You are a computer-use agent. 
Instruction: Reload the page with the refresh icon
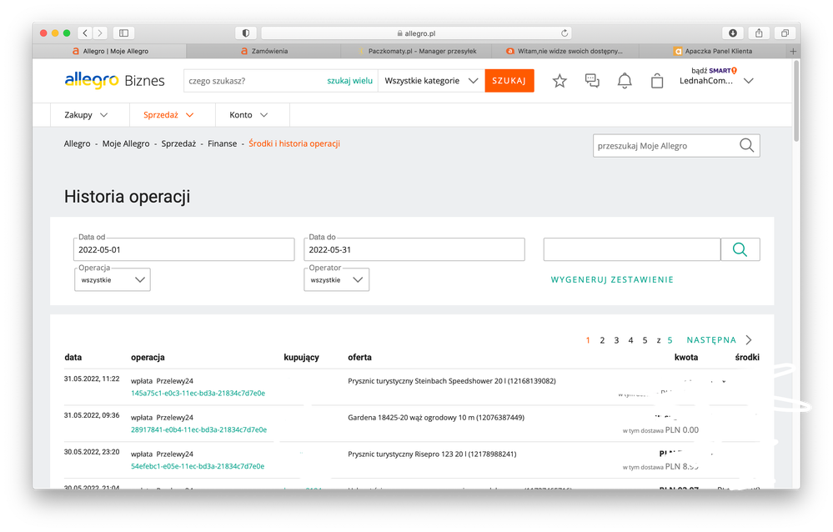pyautogui.click(x=565, y=33)
